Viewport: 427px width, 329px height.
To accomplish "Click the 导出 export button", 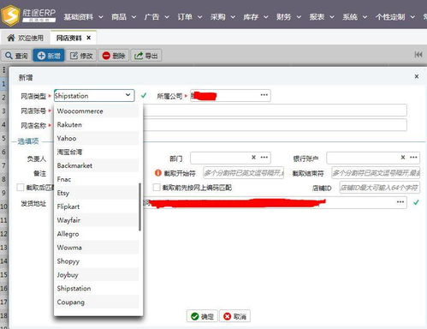I will point(146,56).
